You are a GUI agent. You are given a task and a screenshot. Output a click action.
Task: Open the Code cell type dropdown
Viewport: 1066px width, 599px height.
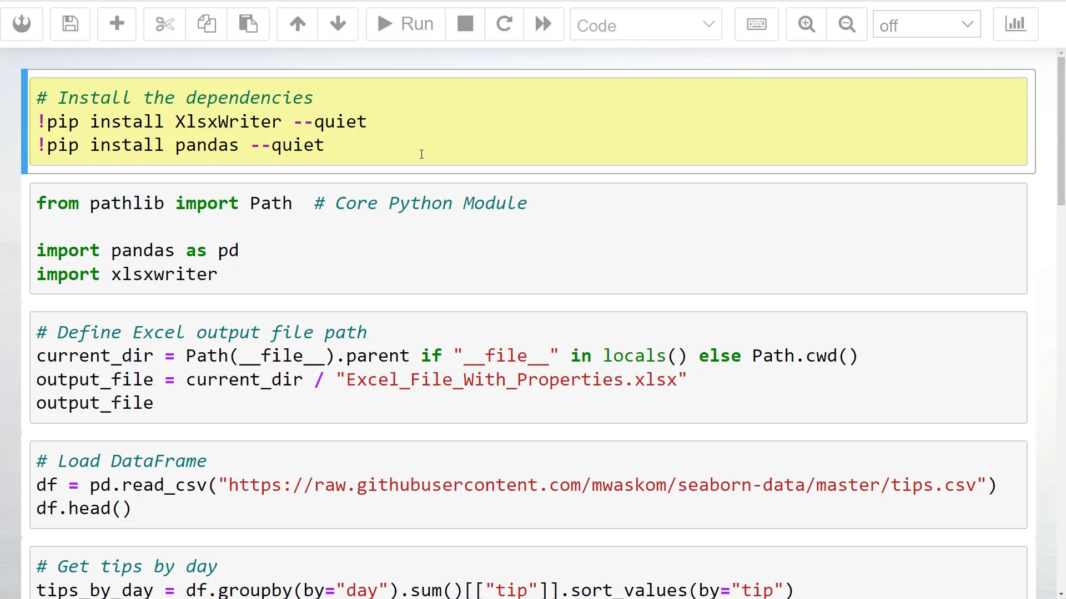[x=646, y=25]
